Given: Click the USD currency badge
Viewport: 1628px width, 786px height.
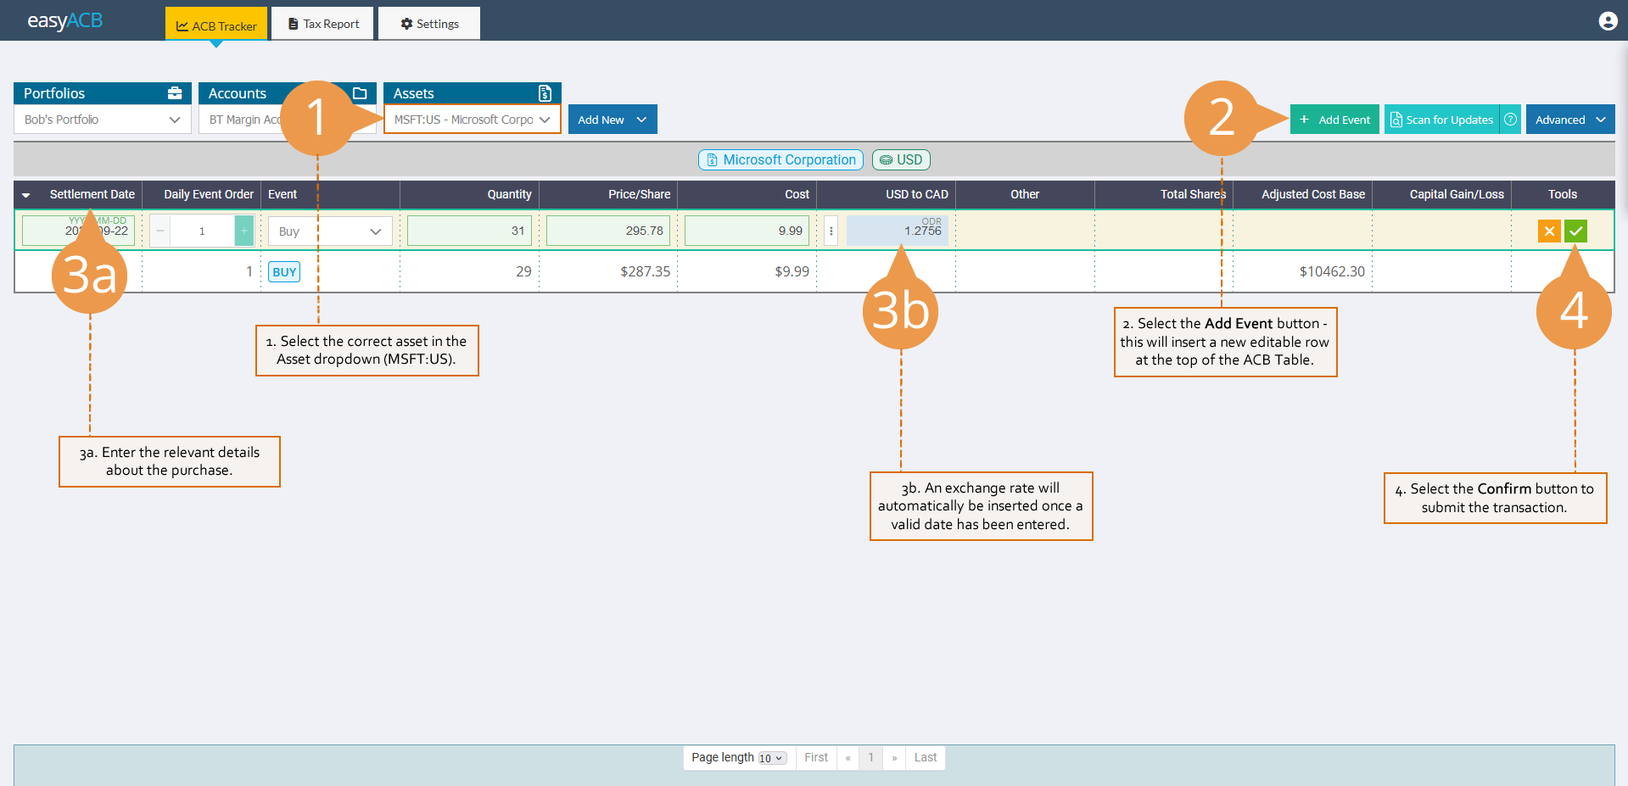Looking at the screenshot, I should click(901, 159).
